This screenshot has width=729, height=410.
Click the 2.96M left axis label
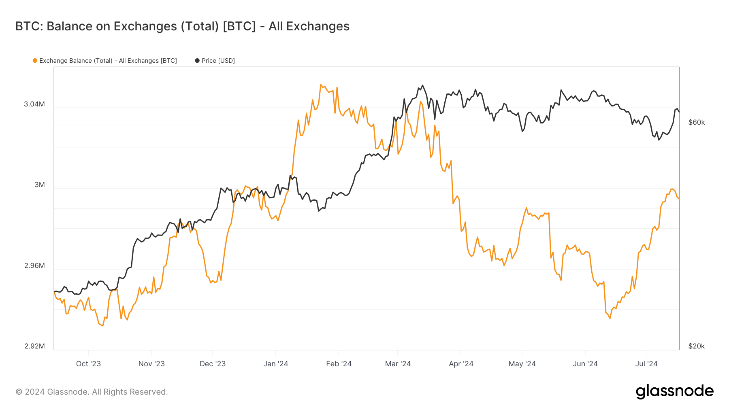(34, 266)
